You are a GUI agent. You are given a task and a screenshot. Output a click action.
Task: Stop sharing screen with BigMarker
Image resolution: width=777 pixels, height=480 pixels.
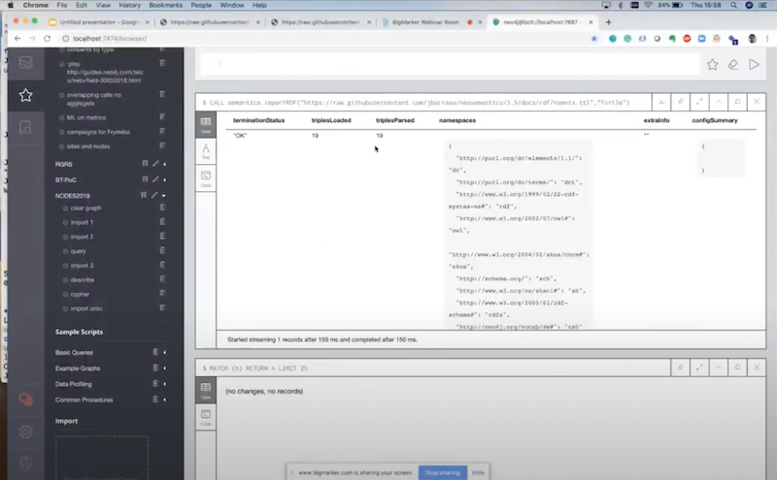click(x=443, y=472)
